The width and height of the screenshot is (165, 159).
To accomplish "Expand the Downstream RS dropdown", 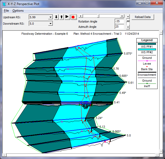I will (50, 24).
